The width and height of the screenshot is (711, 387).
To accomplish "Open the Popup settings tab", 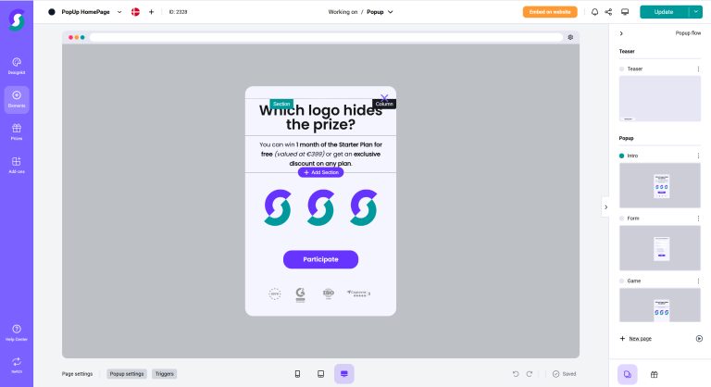I will (127, 374).
